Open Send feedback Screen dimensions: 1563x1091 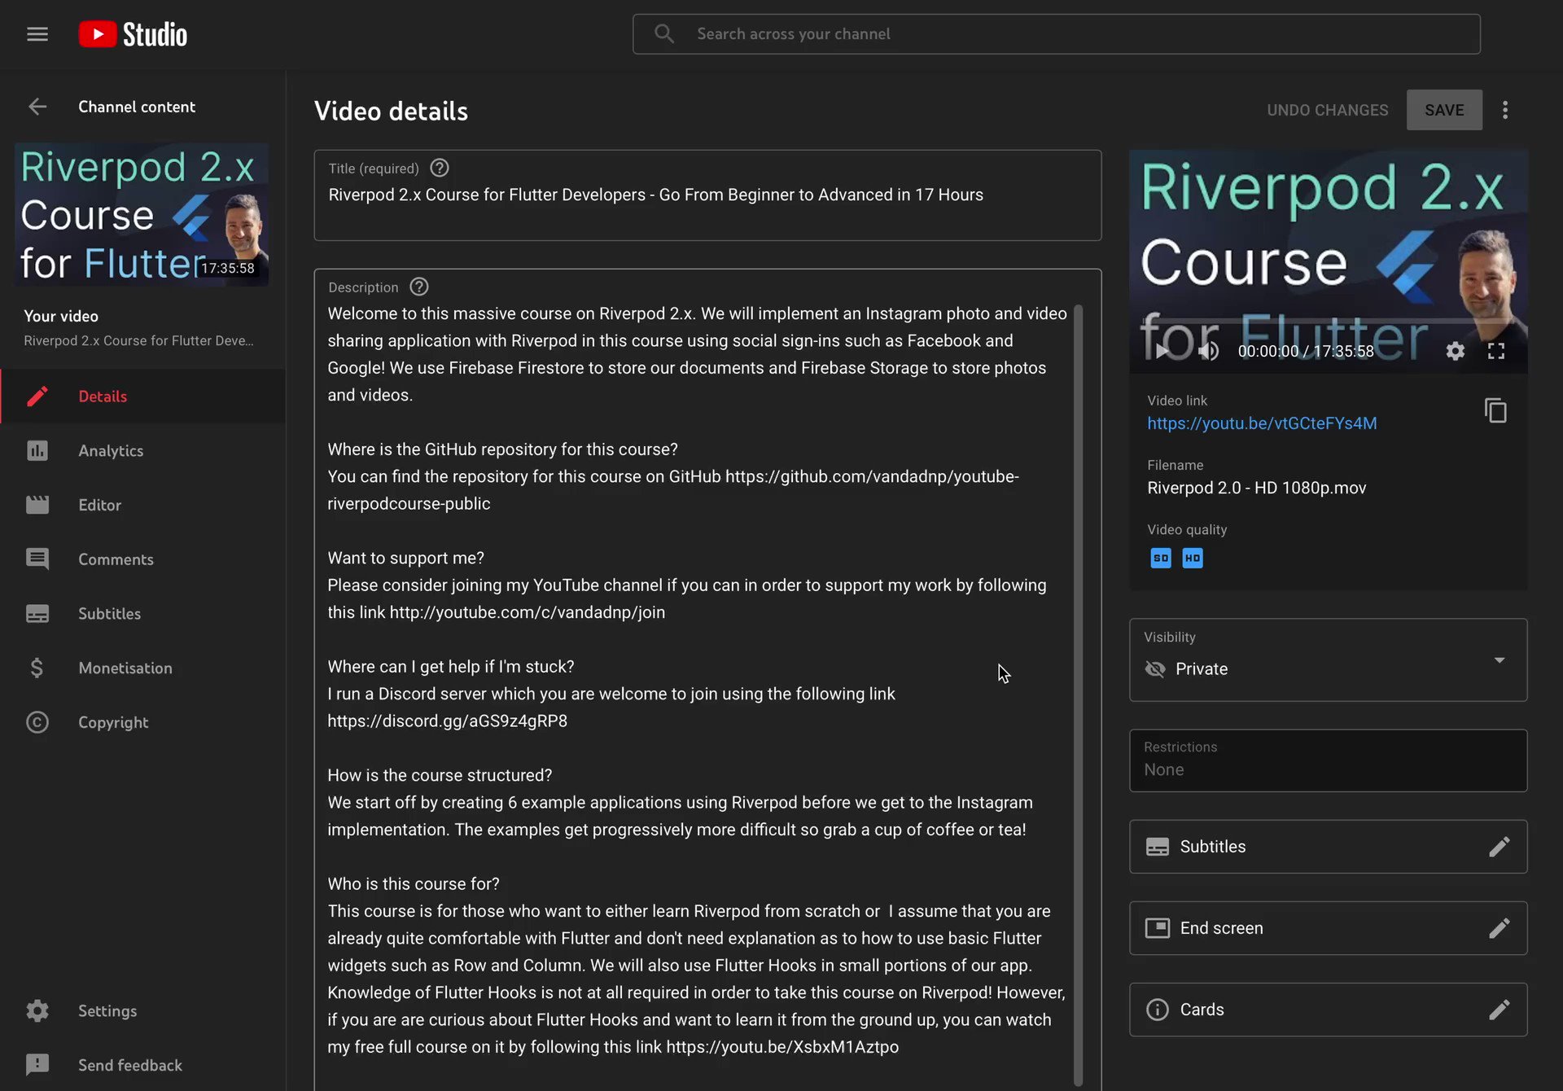point(143,1065)
